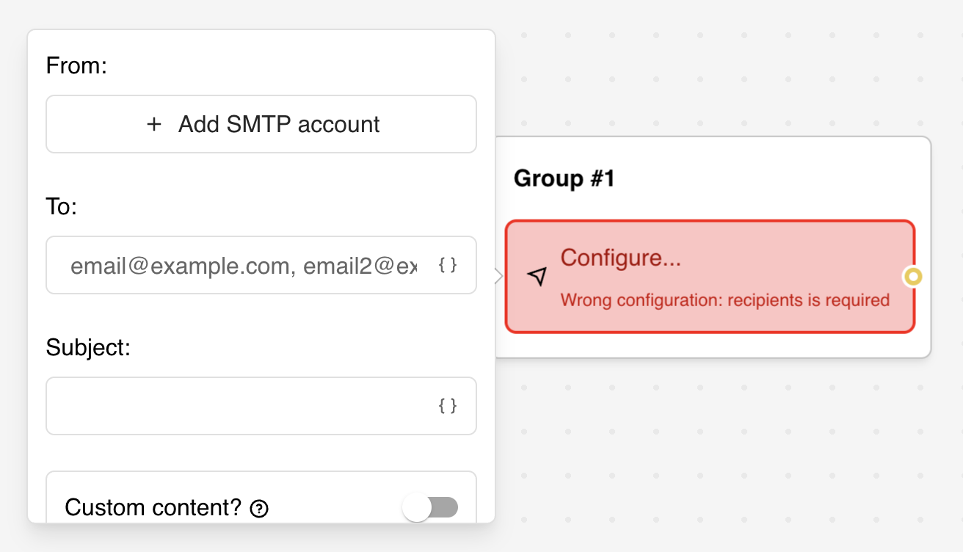Click the plus icon on Add SMTP account
This screenshot has height=552, width=963.
154,124
